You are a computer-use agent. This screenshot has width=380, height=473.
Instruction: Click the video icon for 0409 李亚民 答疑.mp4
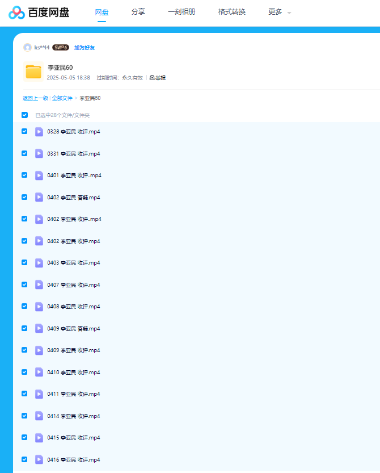coord(39,328)
